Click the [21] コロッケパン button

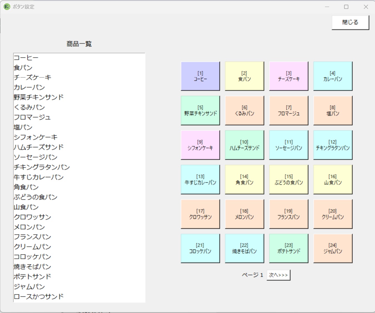coord(200,248)
